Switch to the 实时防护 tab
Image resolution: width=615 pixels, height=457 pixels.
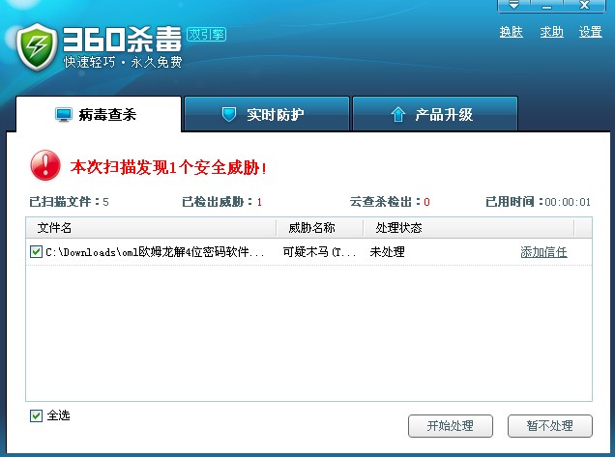pyautogui.click(x=265, y=115)
